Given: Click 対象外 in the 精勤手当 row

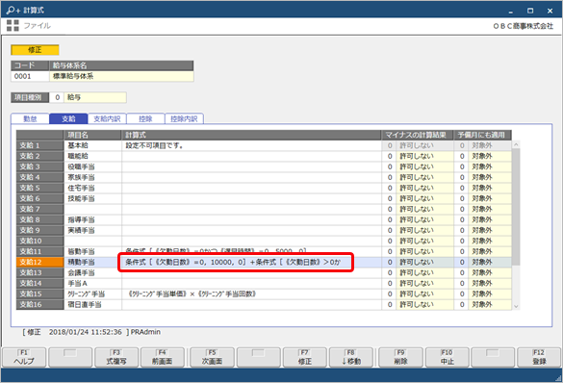Looking at the screenshot, I should (x=490, y=262).
